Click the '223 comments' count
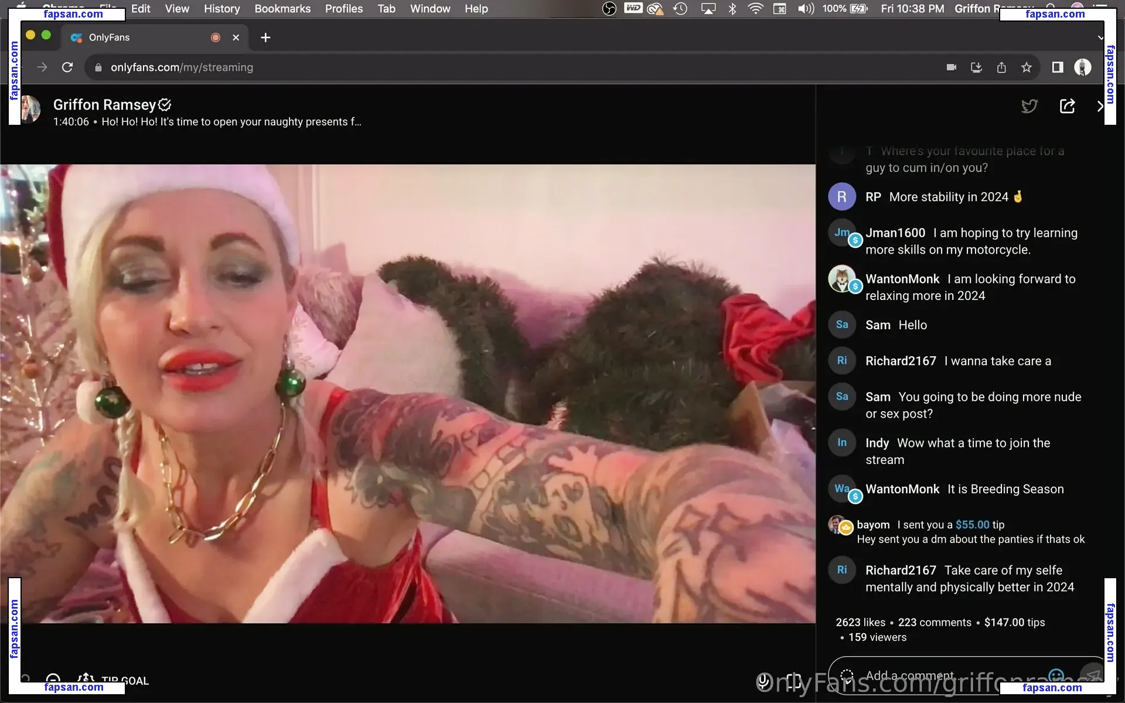This screenshot has height=703, width=1125. click(935, 622)
